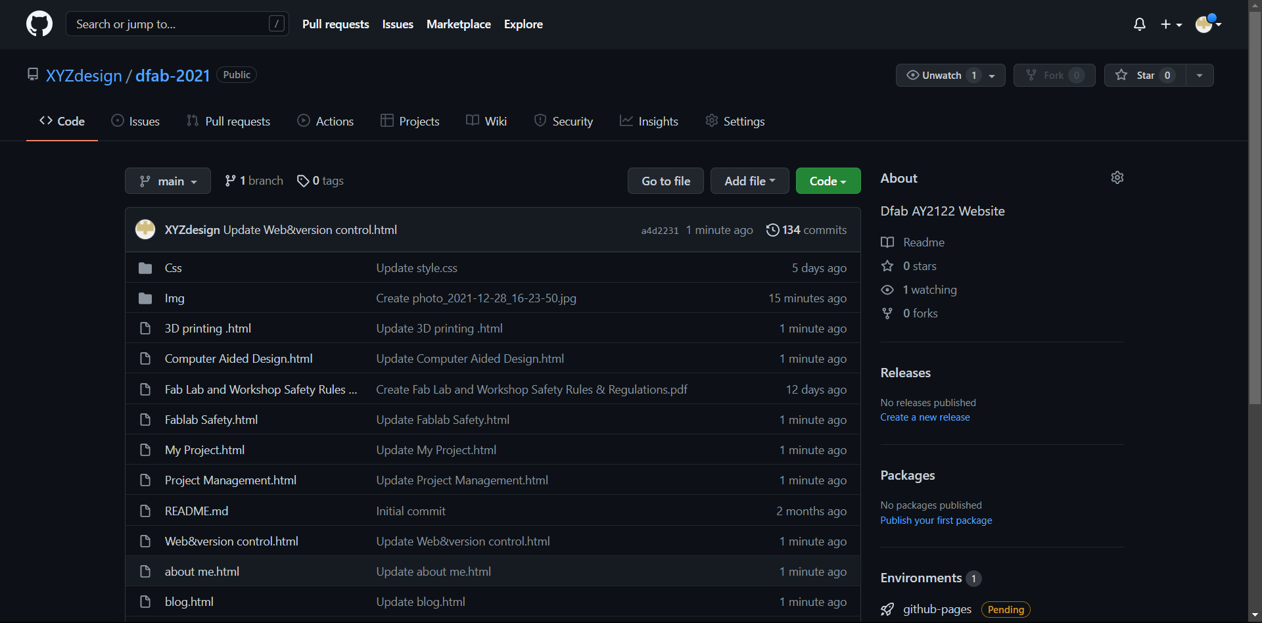Open the plus create-new menu
Viewport: 1262px width, 623px height.
pyautogui.click(x=1171, y=24)
